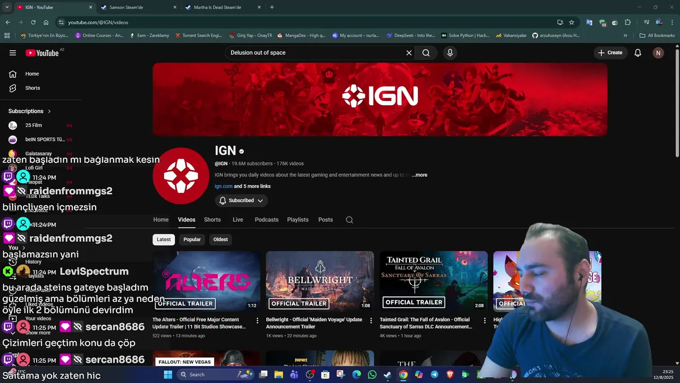Screen dimensions: 680x383
Task: Open the 'DeepSeek - Into the...' bookmark
Action: (x=411, y=36)
